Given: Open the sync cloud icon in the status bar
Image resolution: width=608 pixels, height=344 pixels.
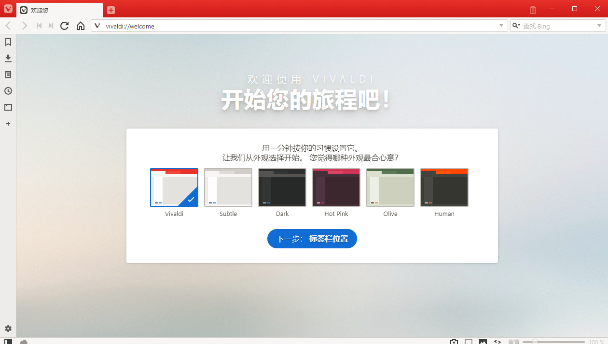Looking at the screenshot, I should pyautogui.click(x=24, y=342).
